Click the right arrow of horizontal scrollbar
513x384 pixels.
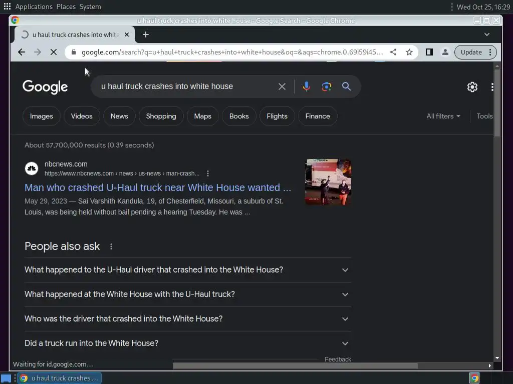click(x=490, y=365)
